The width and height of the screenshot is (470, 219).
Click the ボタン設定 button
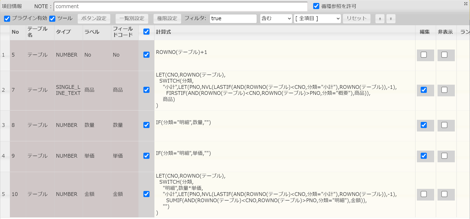(94, 19)
